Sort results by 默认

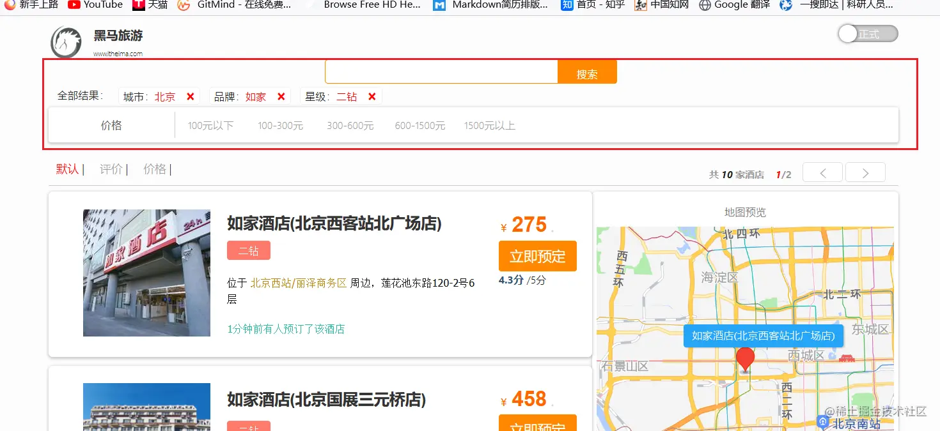[x=67, y=169]
